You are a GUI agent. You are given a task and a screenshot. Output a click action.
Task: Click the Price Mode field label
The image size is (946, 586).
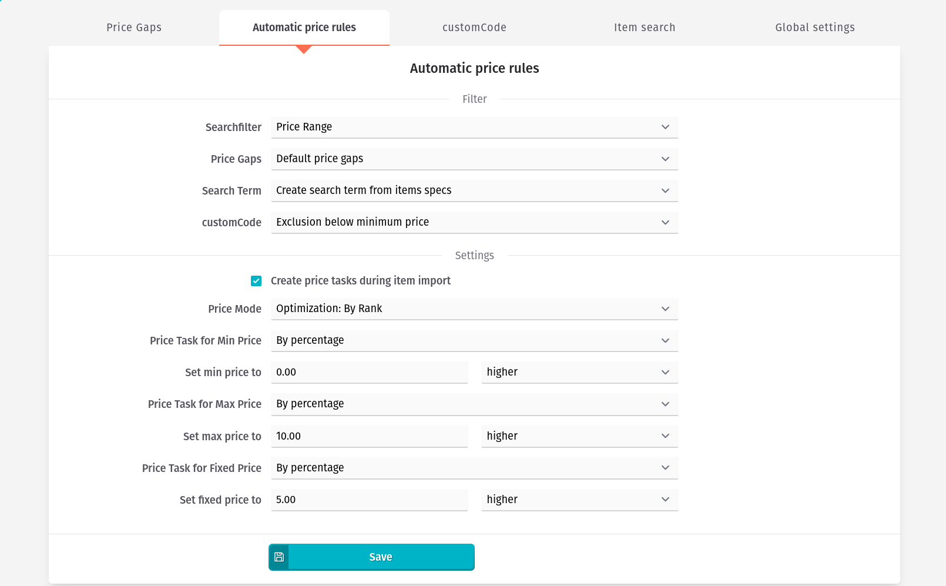234,309
